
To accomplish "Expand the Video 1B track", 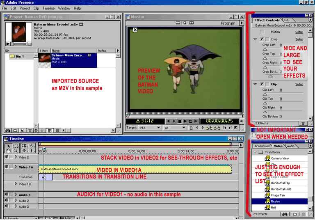I will 16,183.
